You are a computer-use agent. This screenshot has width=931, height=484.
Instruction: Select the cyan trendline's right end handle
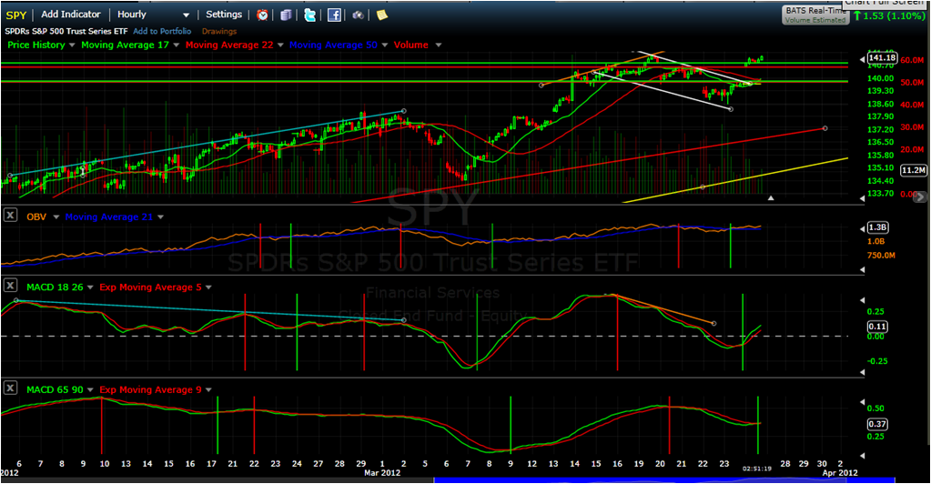(x=404, y=111)
